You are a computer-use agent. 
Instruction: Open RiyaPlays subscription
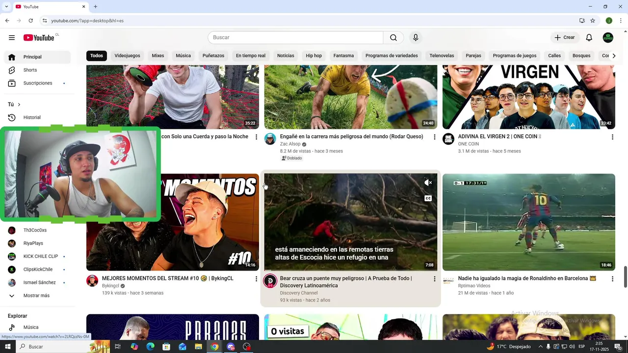[x=37, y=243]
